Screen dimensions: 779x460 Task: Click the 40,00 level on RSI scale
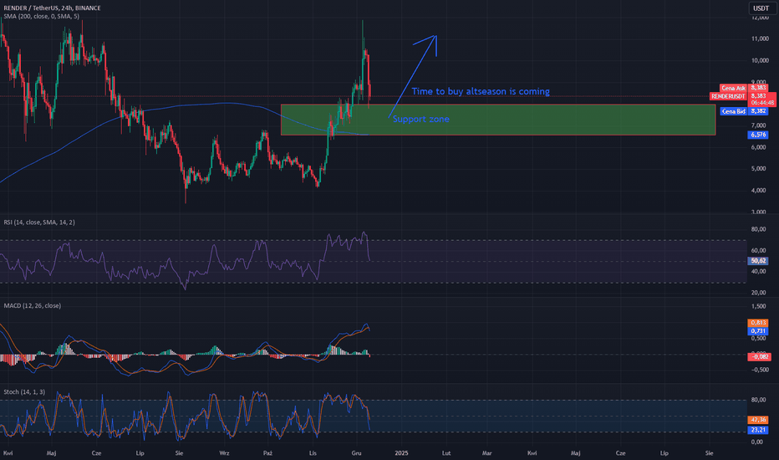pyautogui.click(x=758, y=272)
